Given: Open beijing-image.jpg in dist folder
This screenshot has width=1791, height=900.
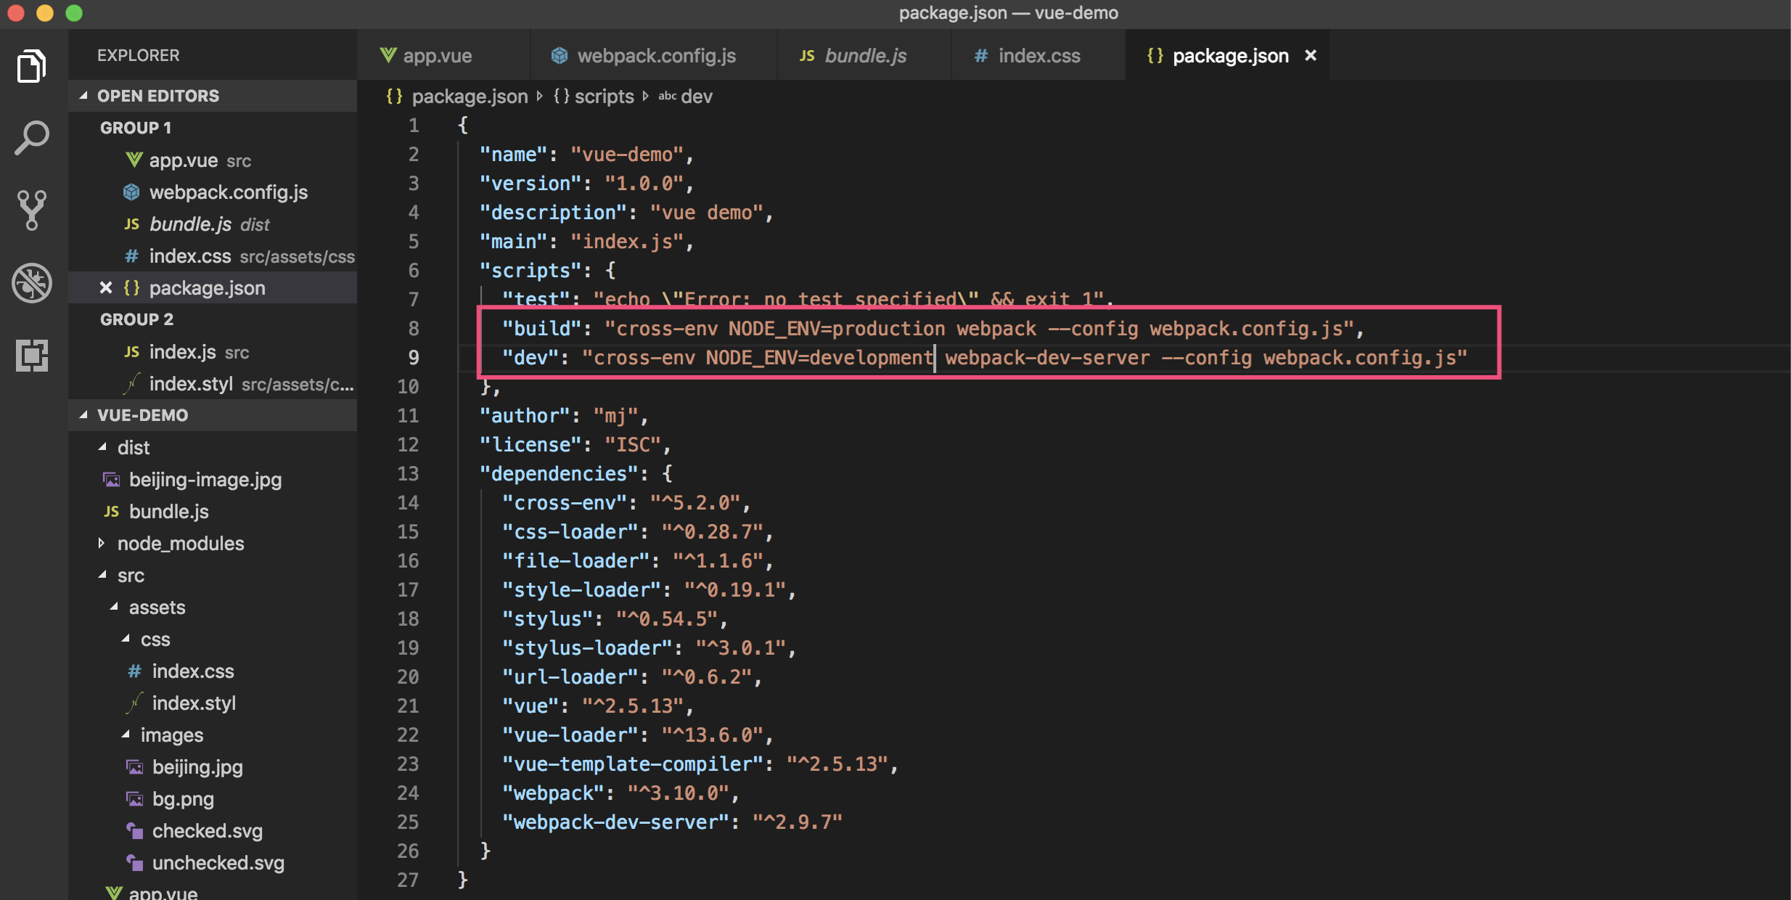Looking at the screenshot, I should point(205,480).
